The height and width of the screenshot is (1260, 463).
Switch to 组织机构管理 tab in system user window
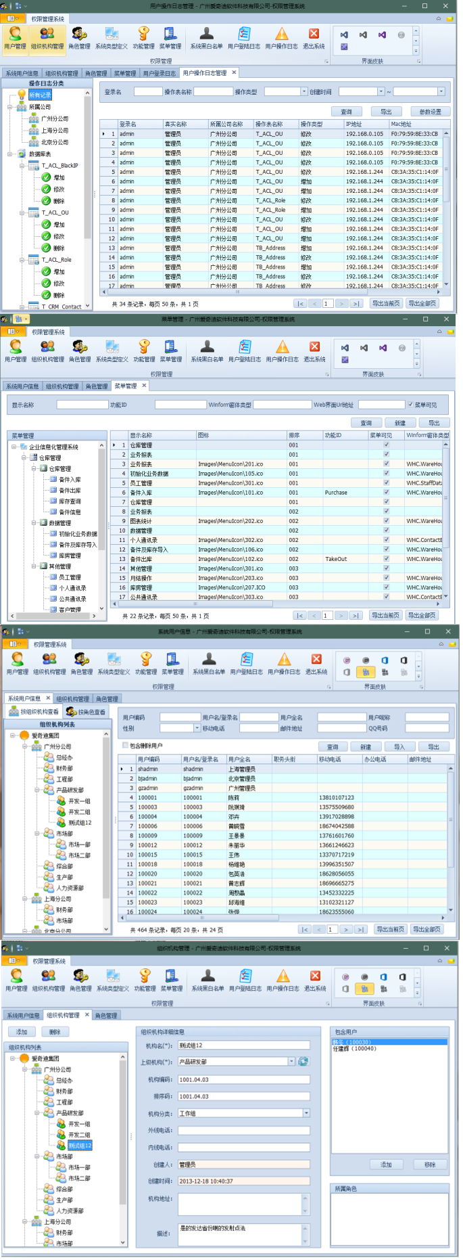pos(73,699)
